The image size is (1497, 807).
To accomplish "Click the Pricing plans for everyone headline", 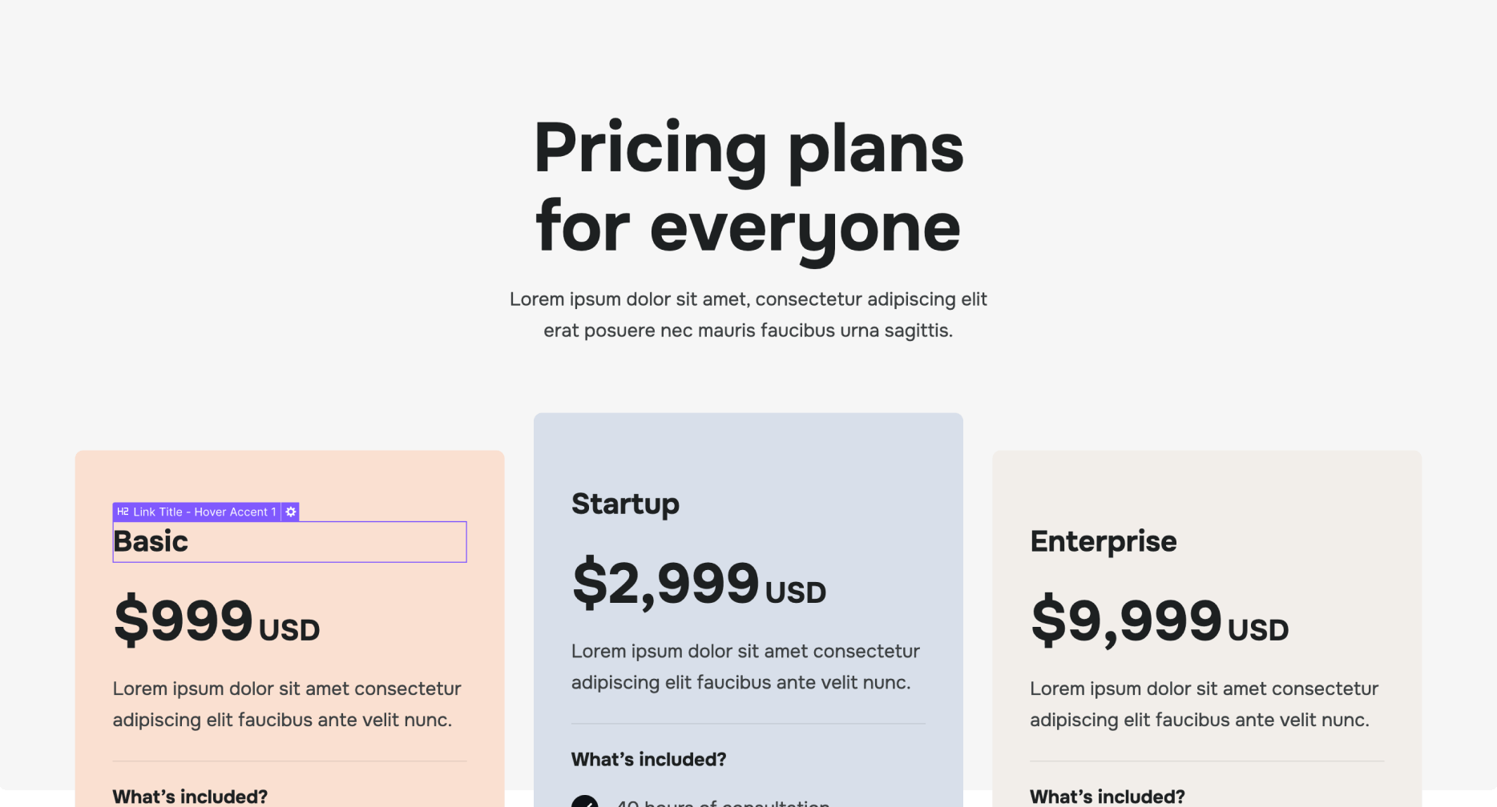I will [748, 184].
